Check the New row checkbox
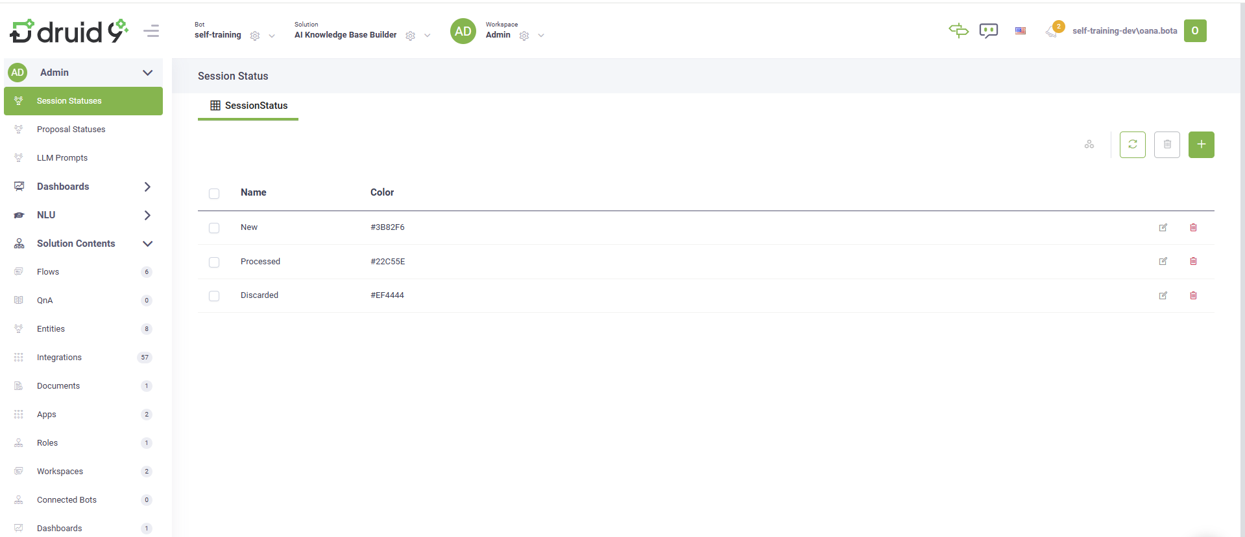Viewport: 1245px width, 537px height. (214, 228)
